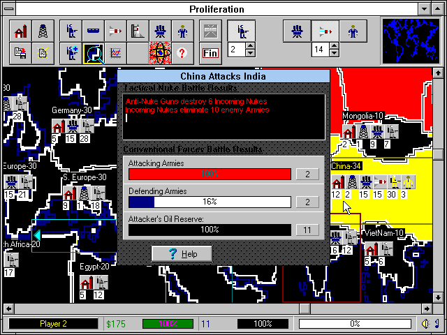The height and width of the screenshot is (335, 447).
Task: Toggle the magnifying glass zoom tool
Action: click(93, 53)
